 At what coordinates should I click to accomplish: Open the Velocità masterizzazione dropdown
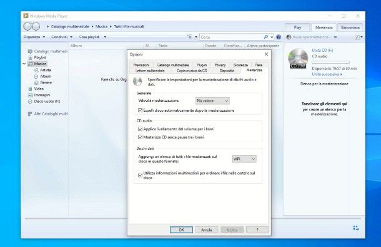212,100
